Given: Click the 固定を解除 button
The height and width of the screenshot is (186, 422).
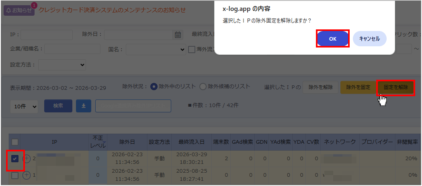Looking at the screenshot, I should 395,87.
